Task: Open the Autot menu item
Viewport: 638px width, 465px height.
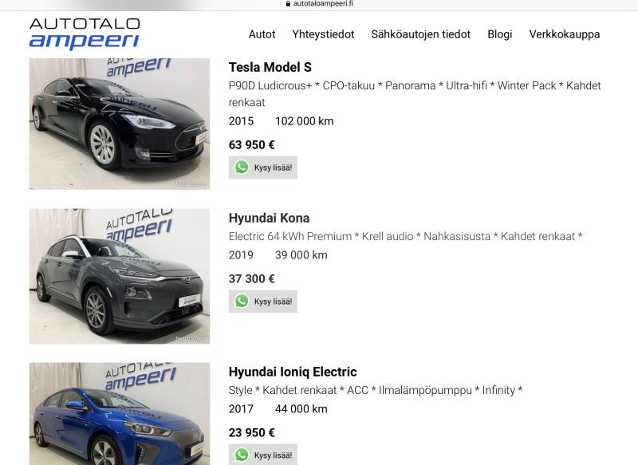Action: pyautogui.click(x=262, y=34)
